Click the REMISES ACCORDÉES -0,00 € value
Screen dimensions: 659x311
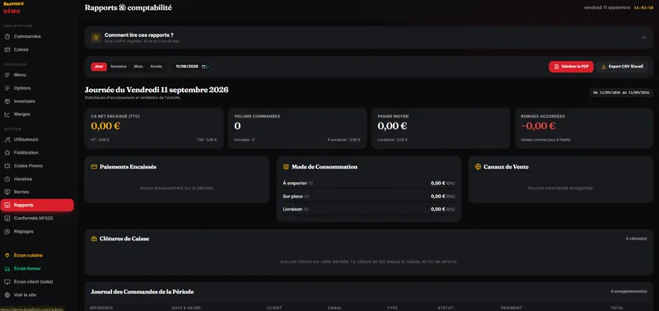(x=539, y=126)
